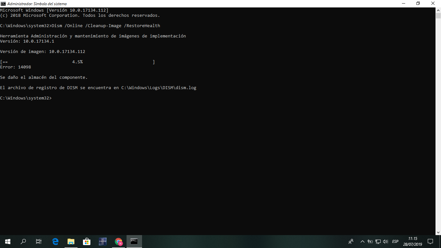
Task: Click "Microsoft Windows [Versión 10.0.17134.112]" line
Action: [54, 10]
